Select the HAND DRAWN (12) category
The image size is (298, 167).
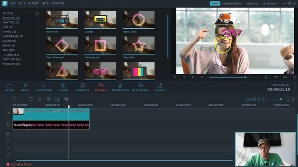13,36
